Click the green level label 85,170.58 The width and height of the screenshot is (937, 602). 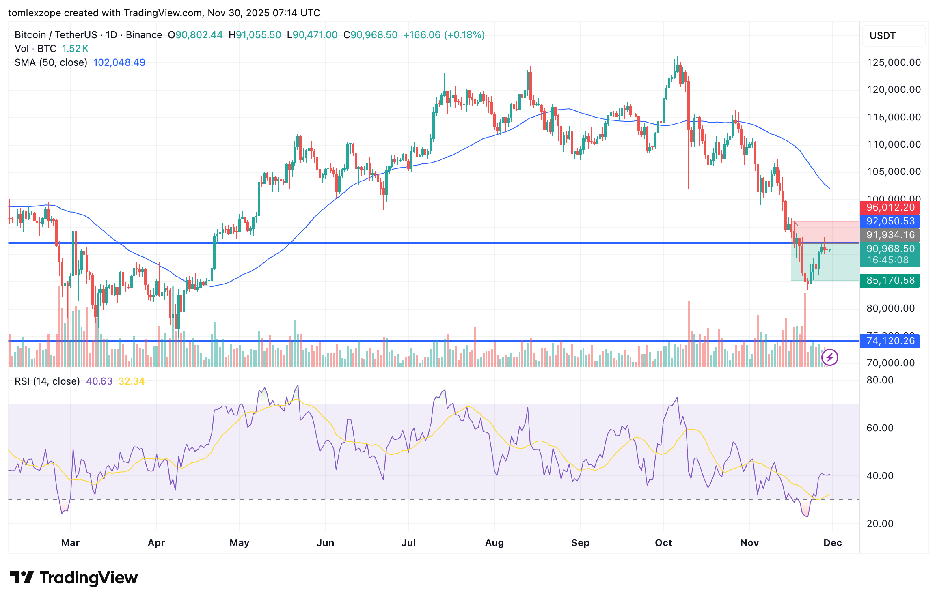(890, 280)
